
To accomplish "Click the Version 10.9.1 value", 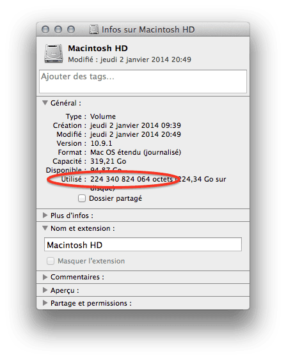I will [x=101, y=143].
